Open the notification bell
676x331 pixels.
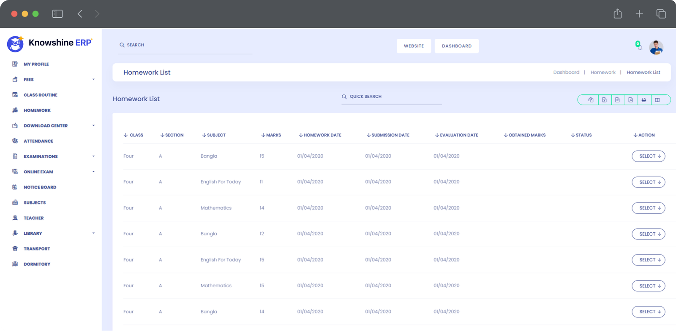click(x=639, y=46)
